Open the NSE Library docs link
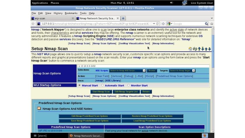The image size is (245, 138). coord(113,81)
